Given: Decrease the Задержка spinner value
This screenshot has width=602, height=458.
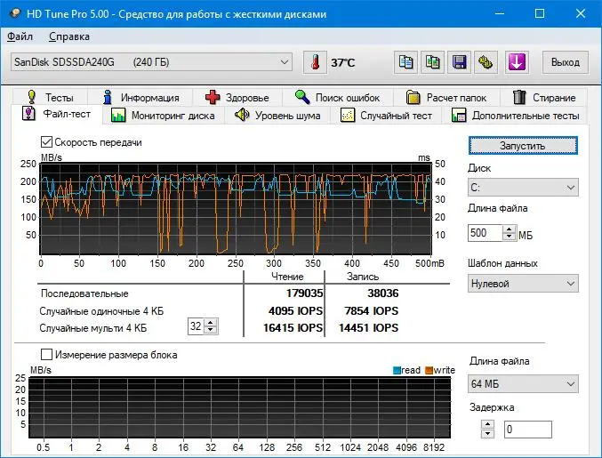Looking at the screenshot, I should pyautogui.click(x=487, y=433).
